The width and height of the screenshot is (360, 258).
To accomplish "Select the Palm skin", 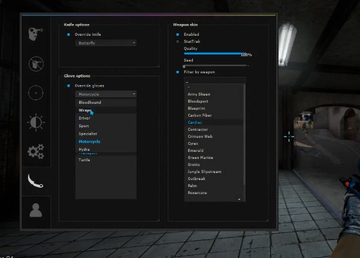I will pos(214,186).
